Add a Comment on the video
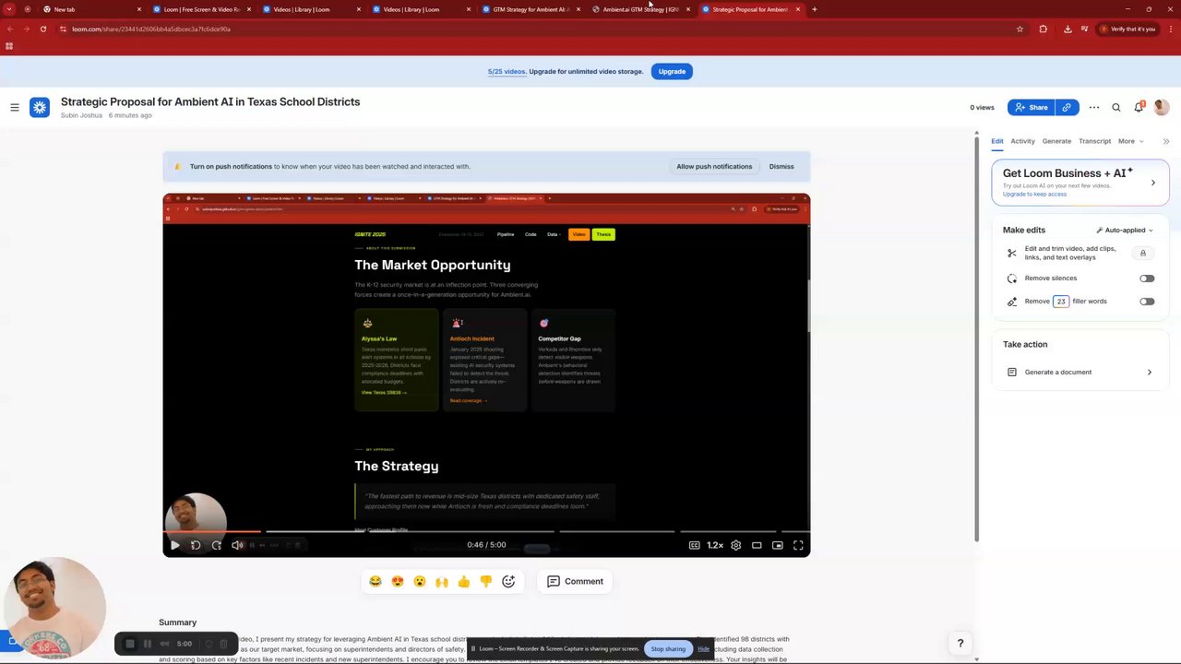 [576, 581]
